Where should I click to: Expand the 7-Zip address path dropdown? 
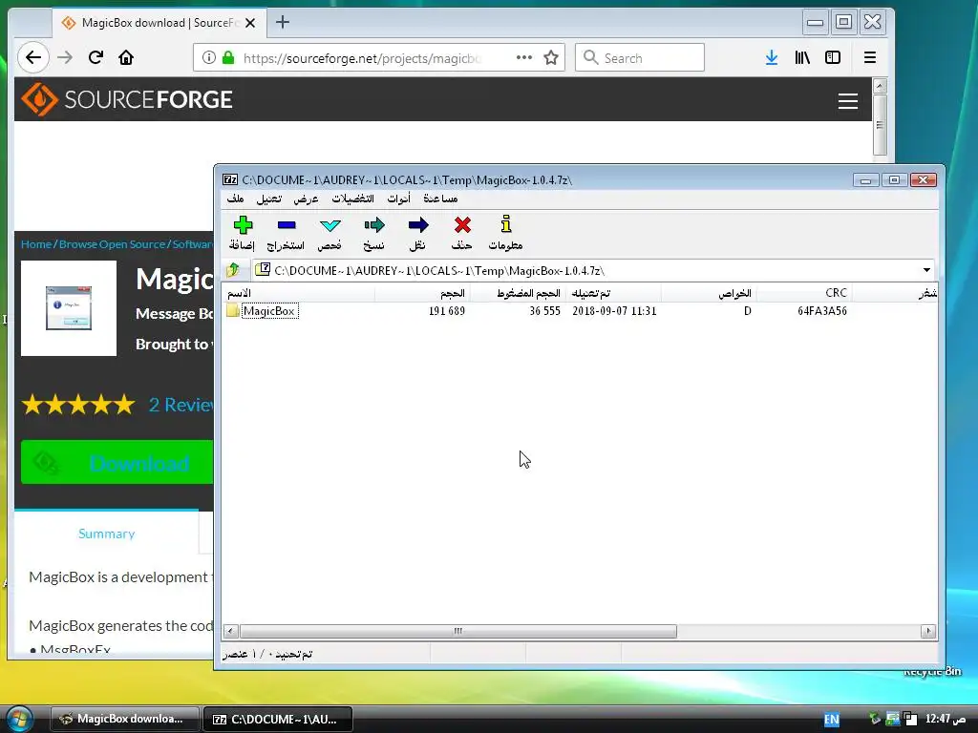(x=926, y=270)
